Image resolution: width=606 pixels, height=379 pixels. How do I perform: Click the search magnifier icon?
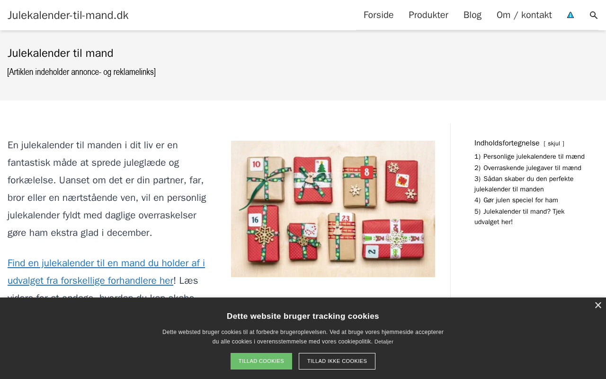[594, 15]
